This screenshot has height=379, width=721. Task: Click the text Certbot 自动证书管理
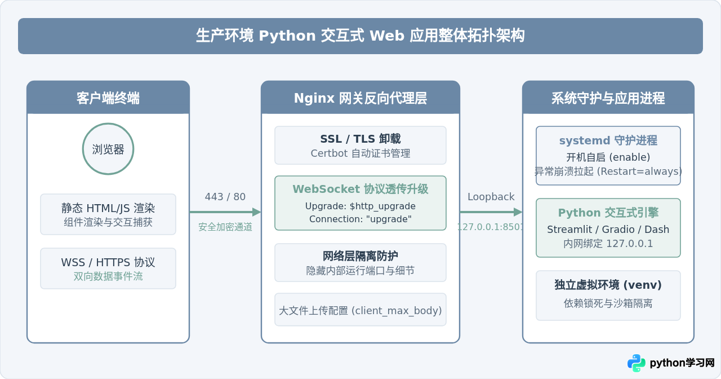(x=360, y=153)
